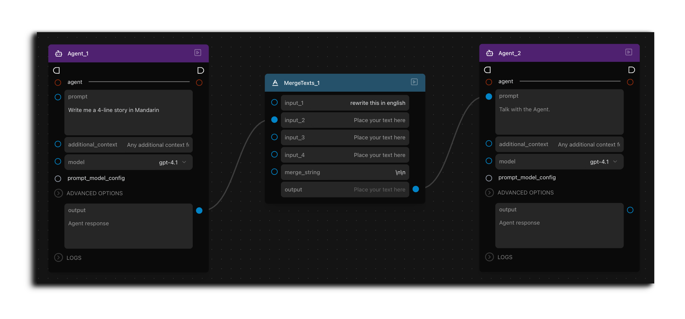685x319 pixels.
Task: Click Agent_2 flow input port icon
Action: point(487,70)
